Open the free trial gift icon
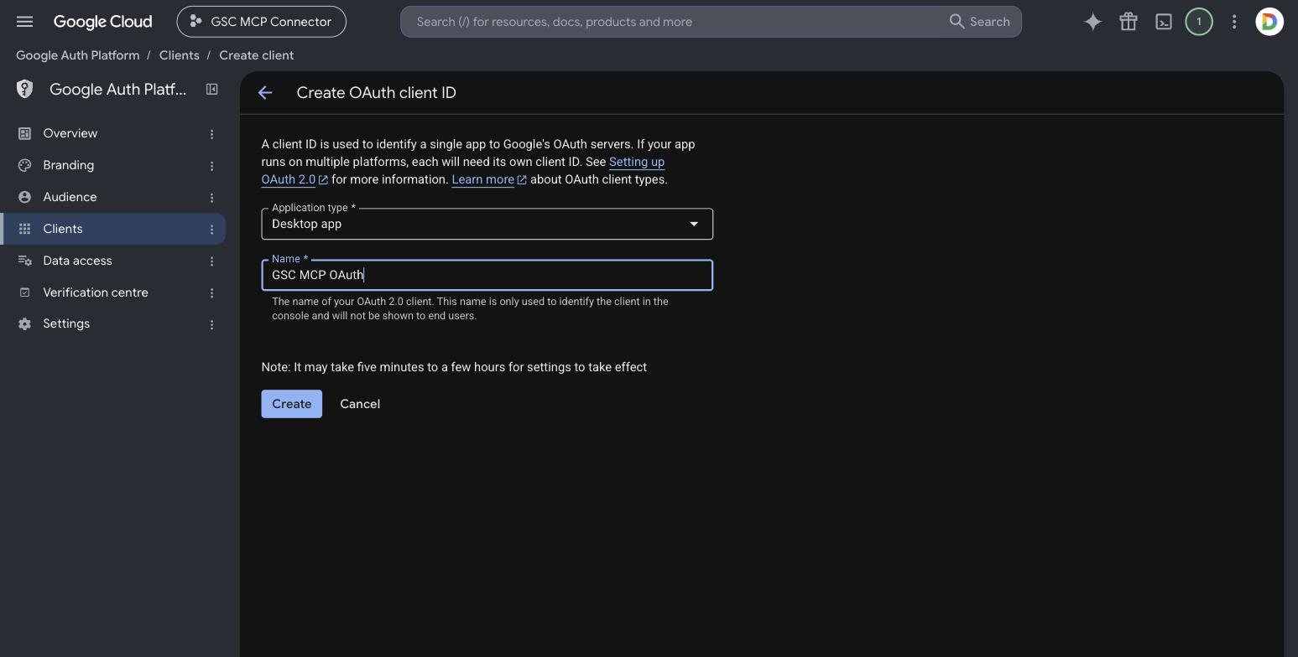 pos(1129,22)
